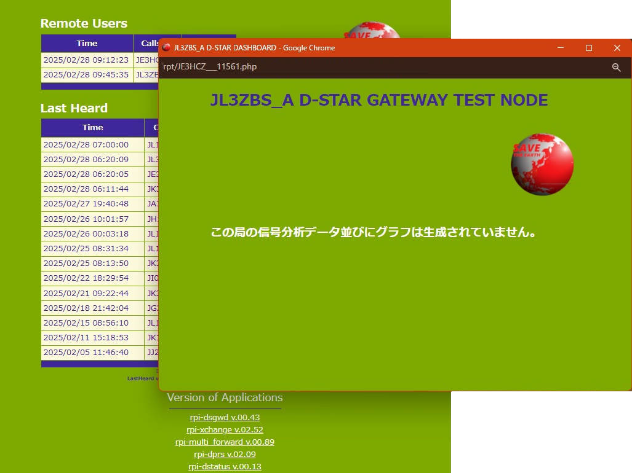Open the rpi-dsgwd v.00.43 link
This screenshot has height=473, width=632.
(x=225, y=418)
